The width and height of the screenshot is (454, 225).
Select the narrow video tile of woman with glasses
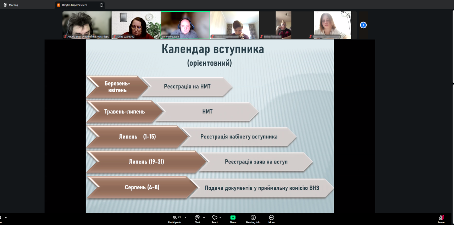tap(283, 25)
